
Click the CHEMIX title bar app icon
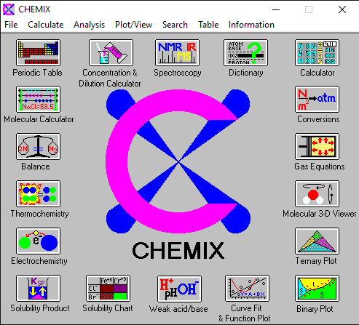pos(9,9)
